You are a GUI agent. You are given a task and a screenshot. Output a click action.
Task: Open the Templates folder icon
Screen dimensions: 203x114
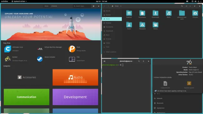[x=142, y=25]
